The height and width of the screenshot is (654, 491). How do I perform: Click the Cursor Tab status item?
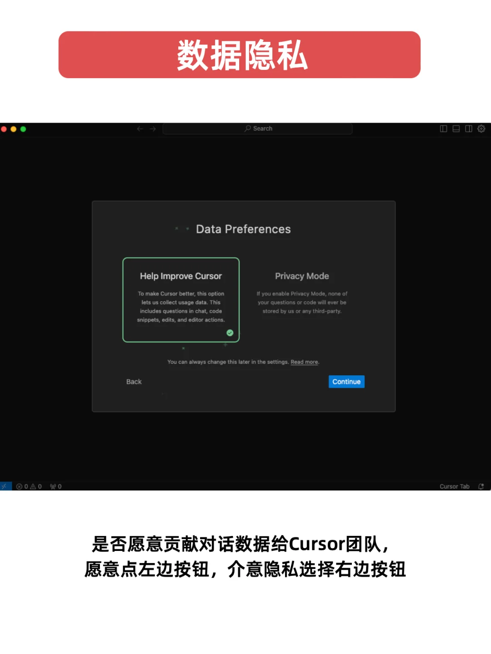[455, 486]
